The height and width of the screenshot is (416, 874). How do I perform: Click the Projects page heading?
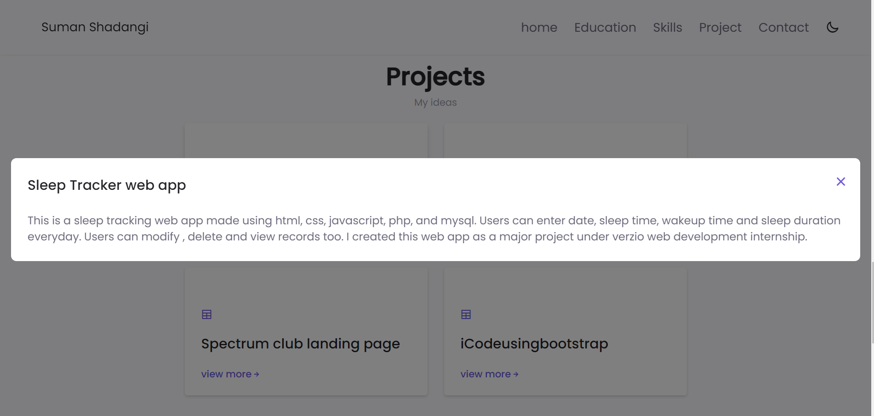pos(435,76)
